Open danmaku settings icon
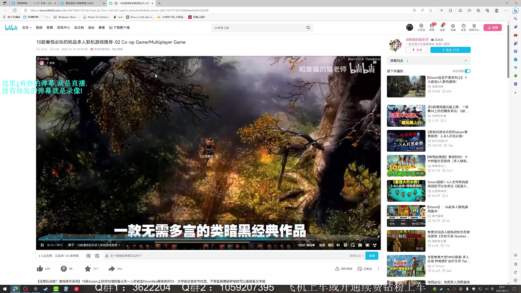Screen dimensions: 521x293 (x=97, y=256)
